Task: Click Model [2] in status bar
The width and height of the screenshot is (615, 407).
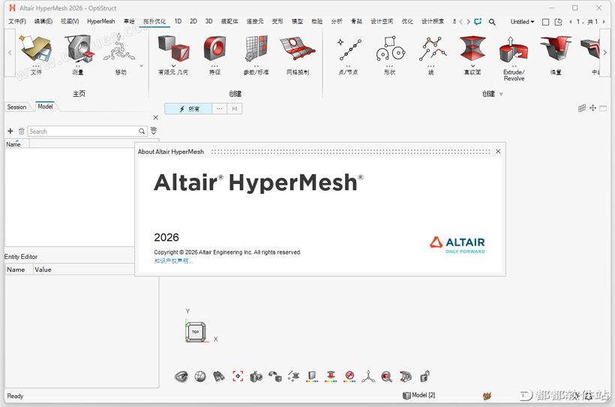Action: (419, 395)
